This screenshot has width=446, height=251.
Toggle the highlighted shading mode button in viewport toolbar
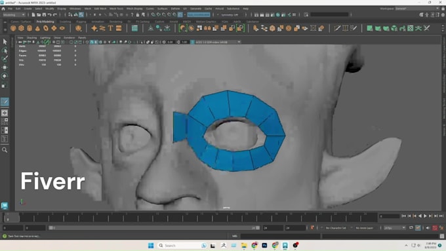pos(92,42)
